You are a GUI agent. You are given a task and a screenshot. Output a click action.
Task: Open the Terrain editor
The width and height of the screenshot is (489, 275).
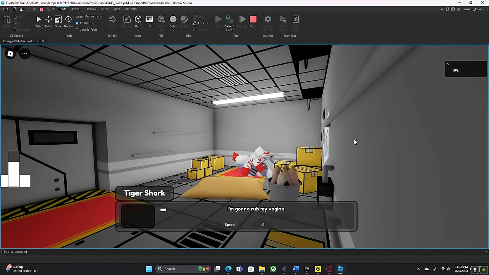click(112, 20)
